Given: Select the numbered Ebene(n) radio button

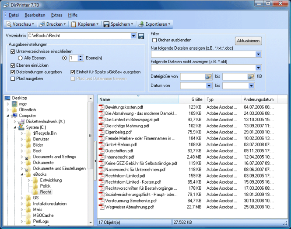Looking at the screenshot, I should coord(64,58).
